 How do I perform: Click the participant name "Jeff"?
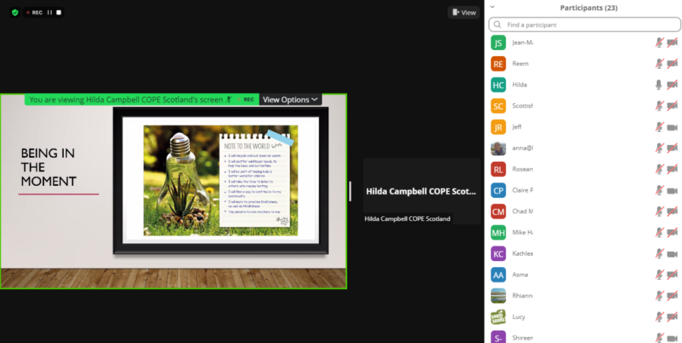(x=517, y=127)
